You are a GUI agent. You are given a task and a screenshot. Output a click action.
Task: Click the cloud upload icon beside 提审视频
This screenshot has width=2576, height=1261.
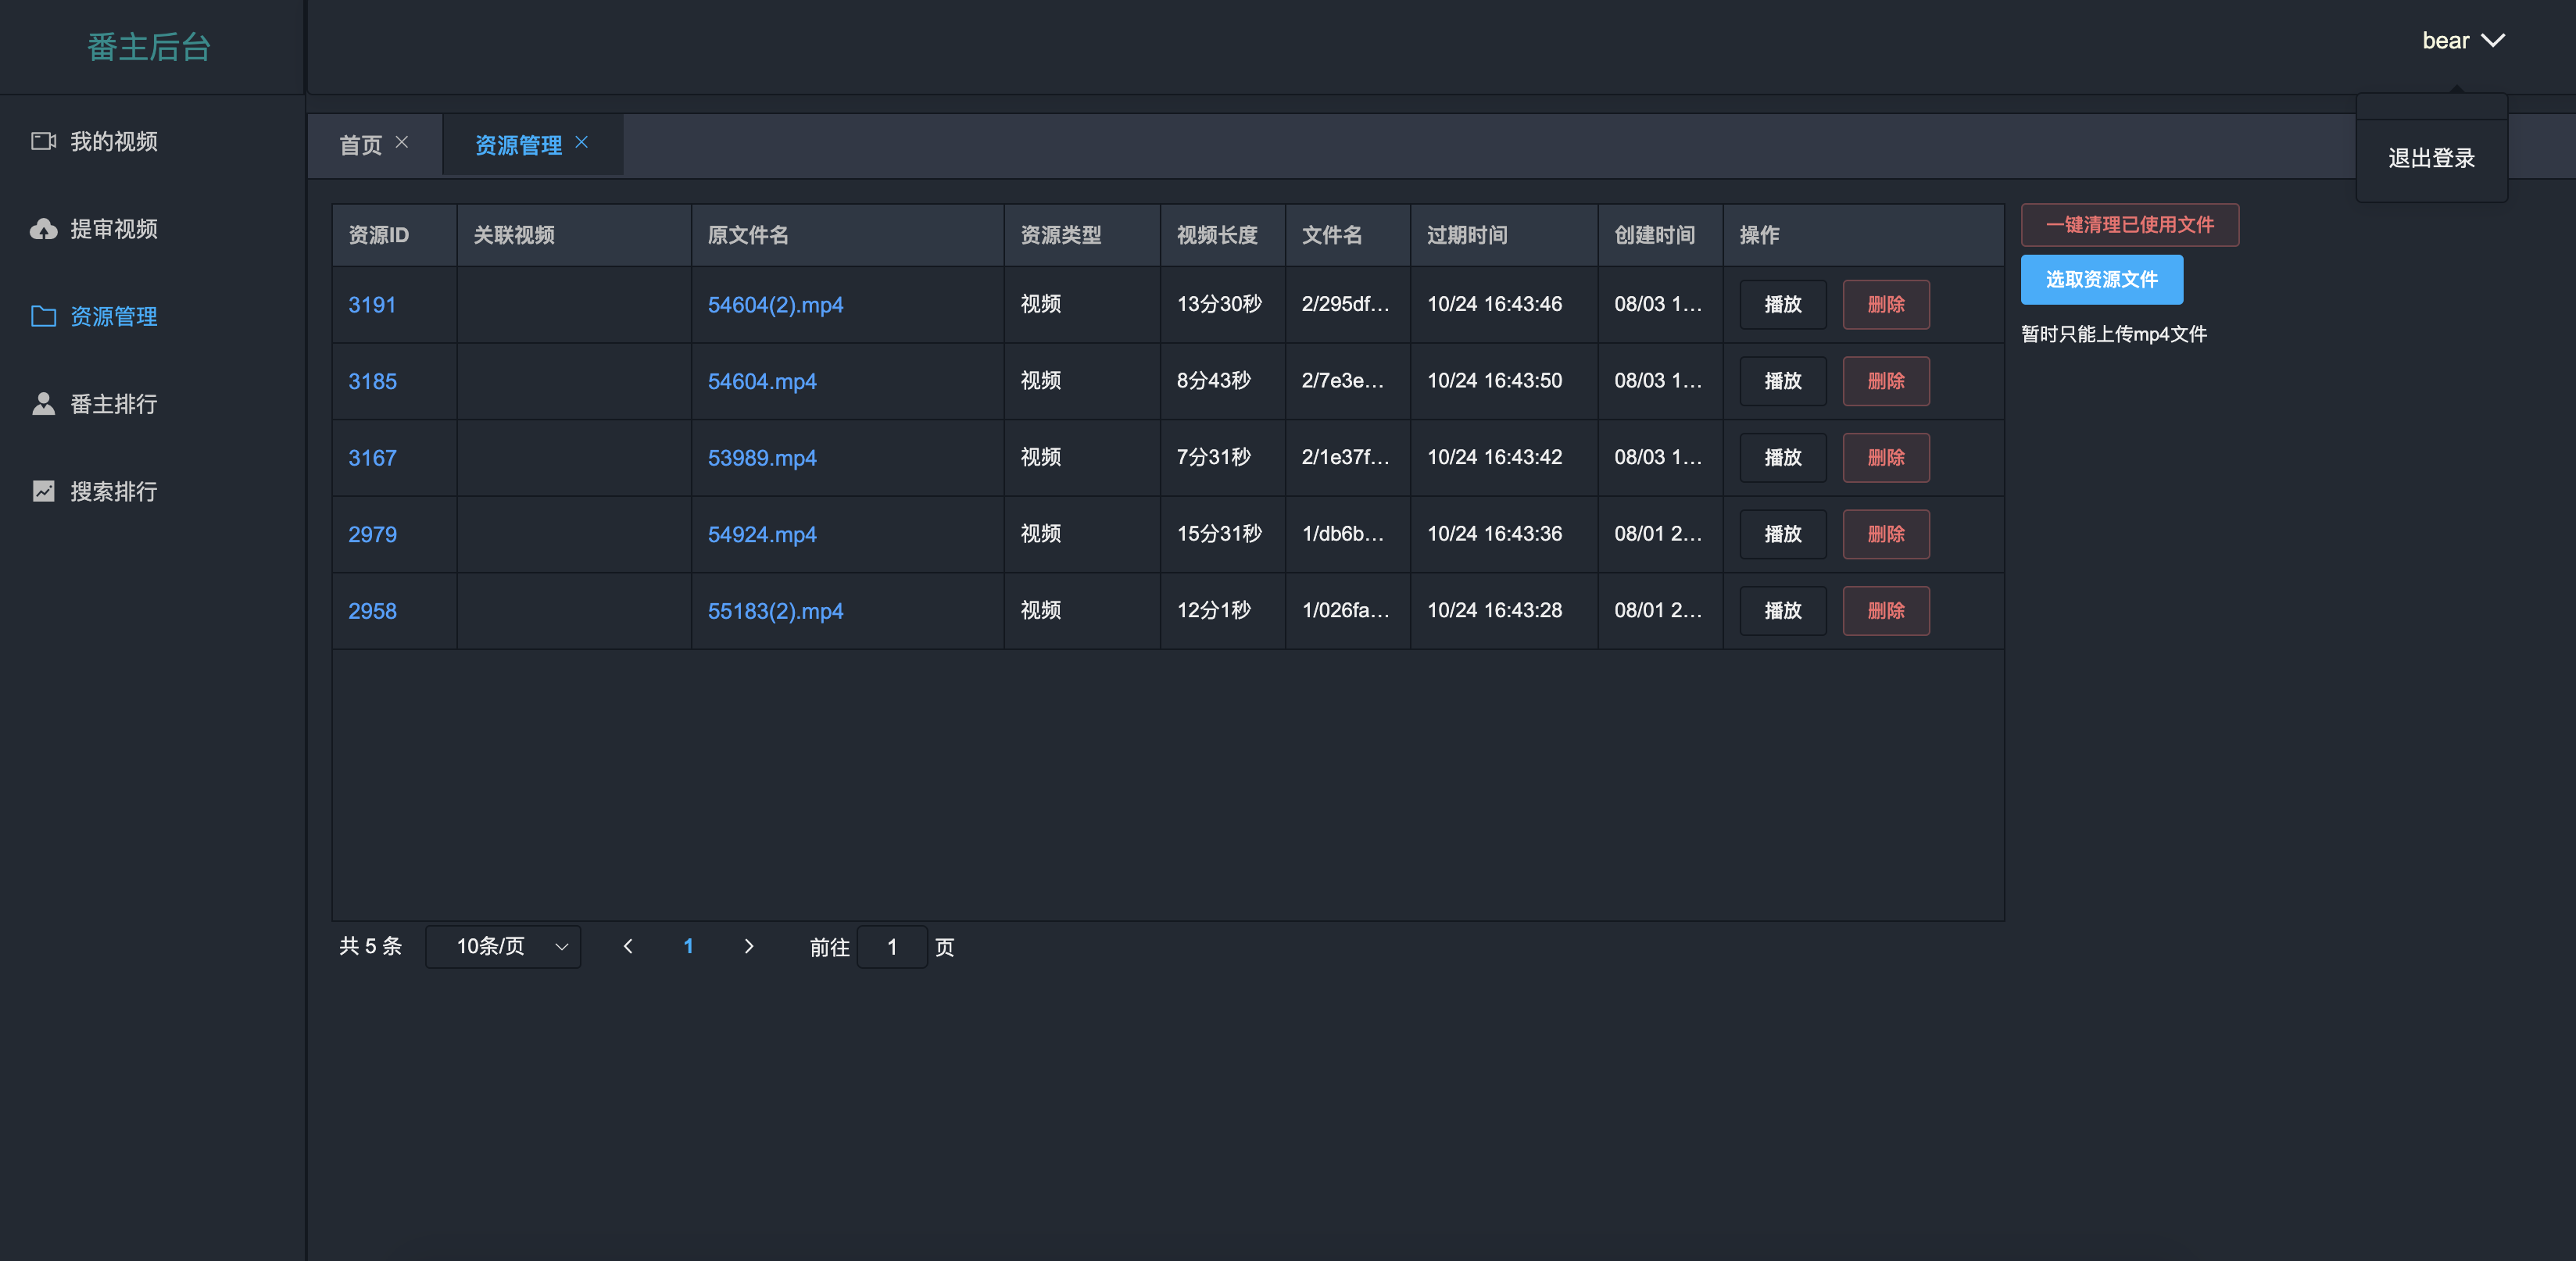click(x=43, y=229)
